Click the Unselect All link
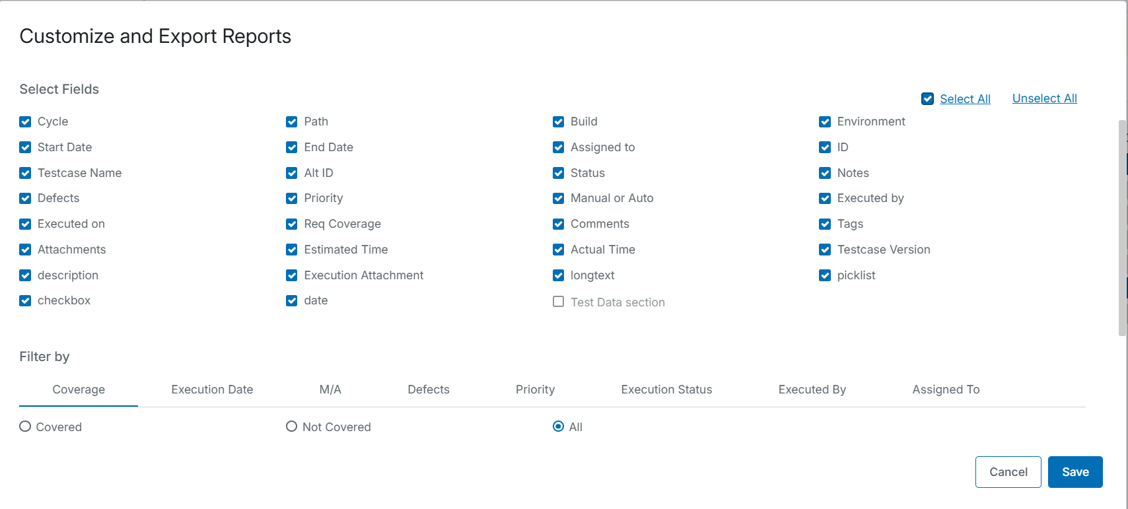This screenshot has width=1128, height=509. [x=1044, y=98]
